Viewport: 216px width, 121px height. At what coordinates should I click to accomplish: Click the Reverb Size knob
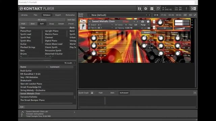tap(144, 46)
